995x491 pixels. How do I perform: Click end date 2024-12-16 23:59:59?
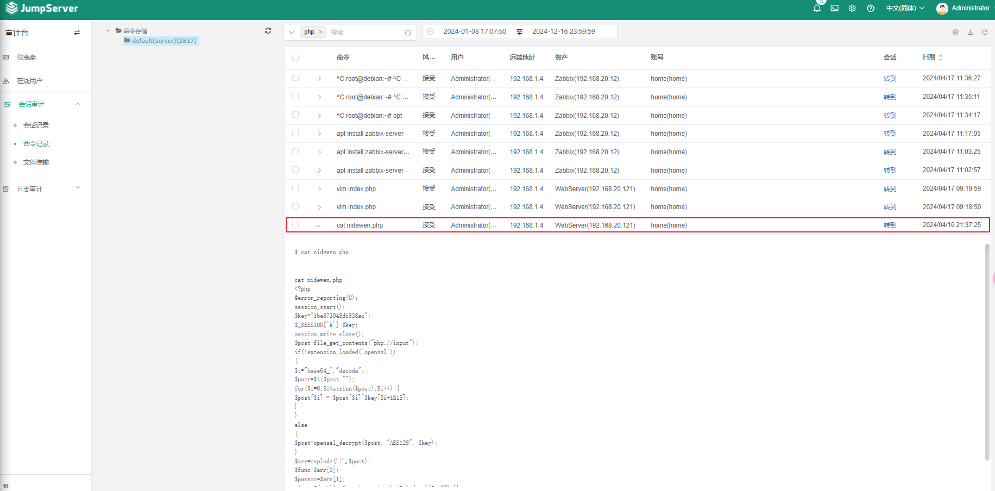pyautogui.click(x=564, y=32)
